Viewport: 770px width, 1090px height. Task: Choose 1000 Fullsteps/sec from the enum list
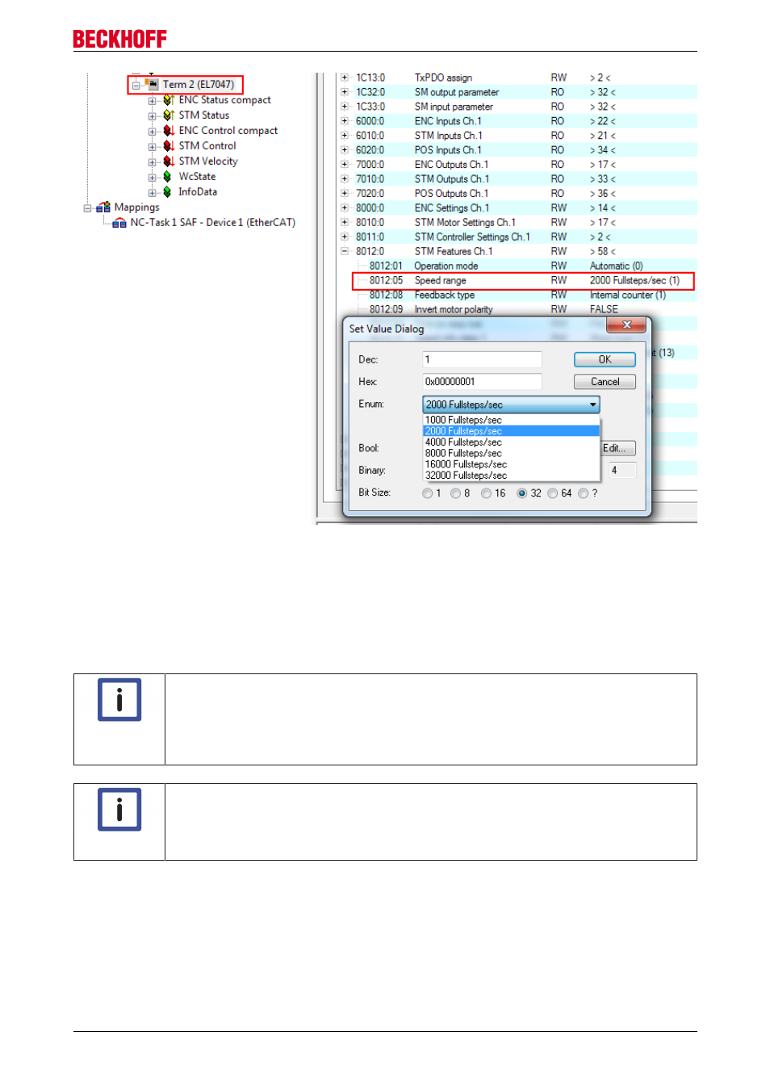(x=511, y=420)
